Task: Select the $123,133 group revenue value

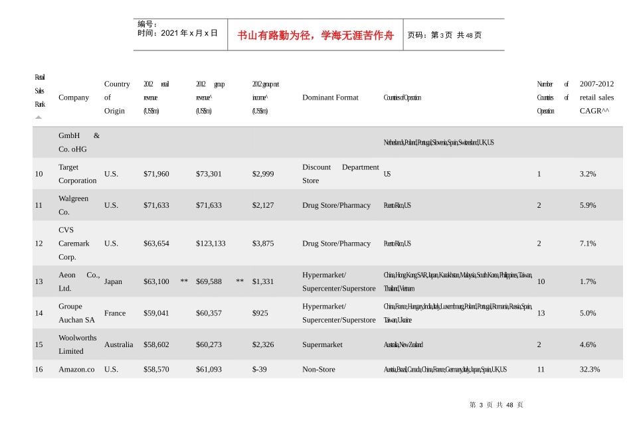Action: coord(211,244)
